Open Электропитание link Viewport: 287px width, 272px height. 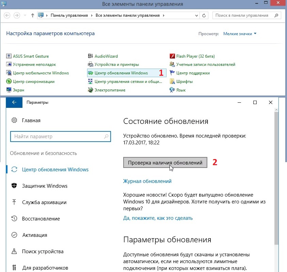coord(110,90)
